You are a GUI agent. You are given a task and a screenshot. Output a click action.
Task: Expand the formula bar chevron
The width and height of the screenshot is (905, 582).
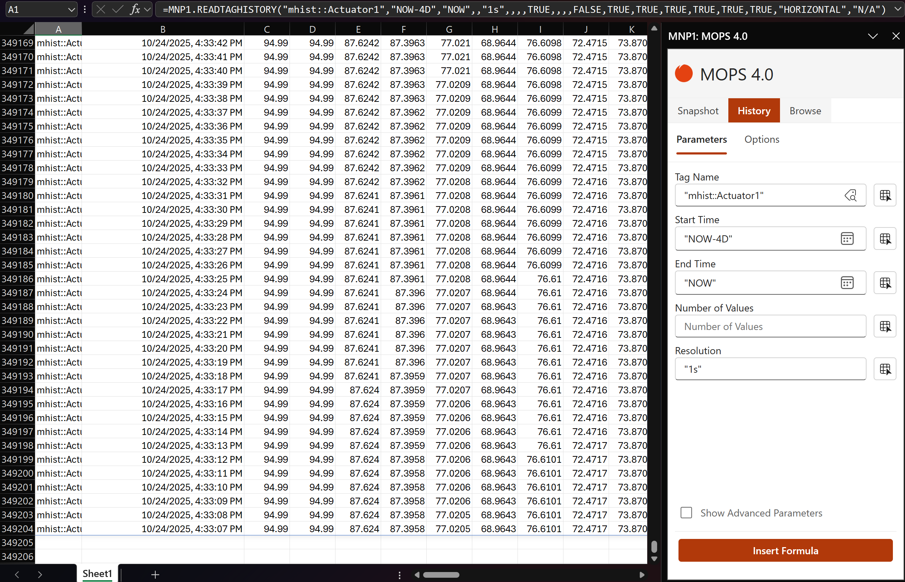(x=898, y=9)
